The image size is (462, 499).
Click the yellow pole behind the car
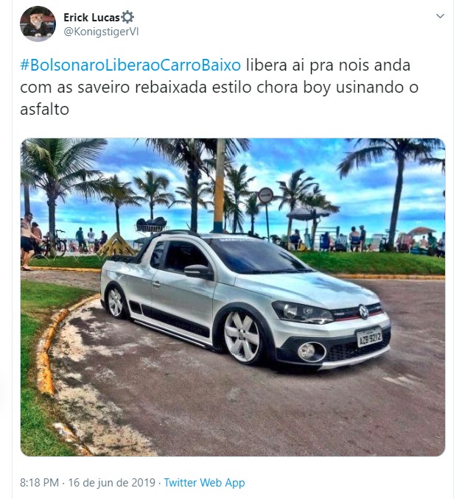[x=219, y=185]
